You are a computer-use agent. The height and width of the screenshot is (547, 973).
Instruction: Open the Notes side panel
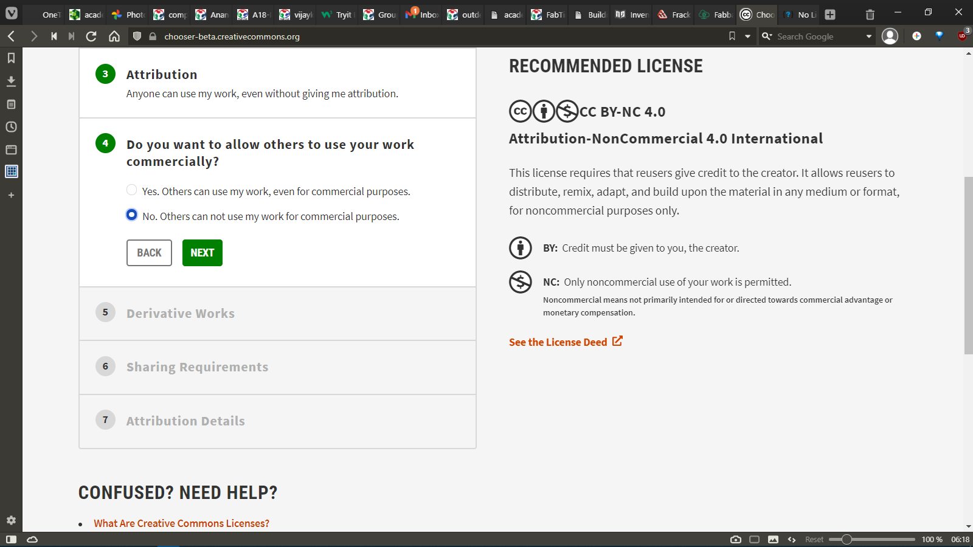click(x=11, y=104)
